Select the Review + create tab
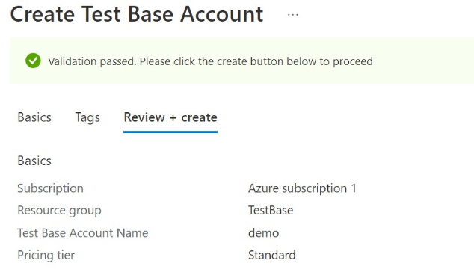Image resolution: width=474 pixels, height=272 pixels. (170, 117)
